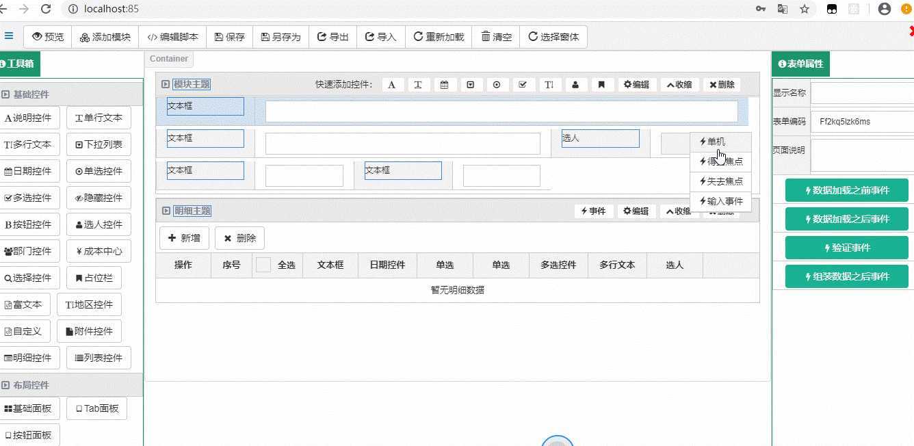Quick-add placeholder bookmark icon
Screen dimensions: 914x446
602,85
